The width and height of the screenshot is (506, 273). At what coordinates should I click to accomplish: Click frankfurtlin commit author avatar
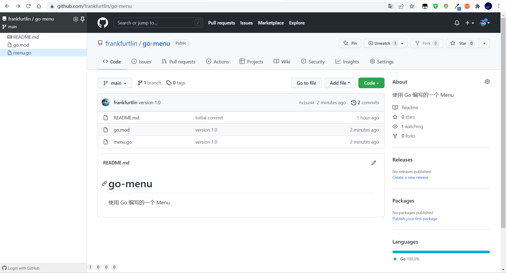tap(106, 102)
